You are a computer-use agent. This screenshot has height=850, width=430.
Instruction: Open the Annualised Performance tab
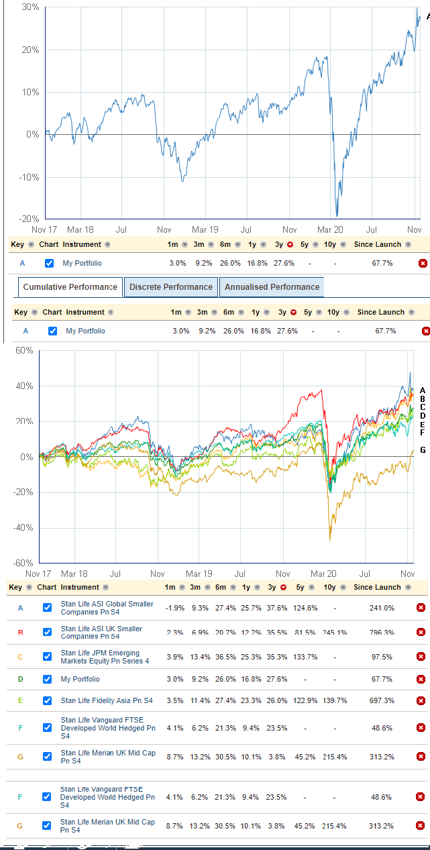pyautogui.click(x=272, y=287)
